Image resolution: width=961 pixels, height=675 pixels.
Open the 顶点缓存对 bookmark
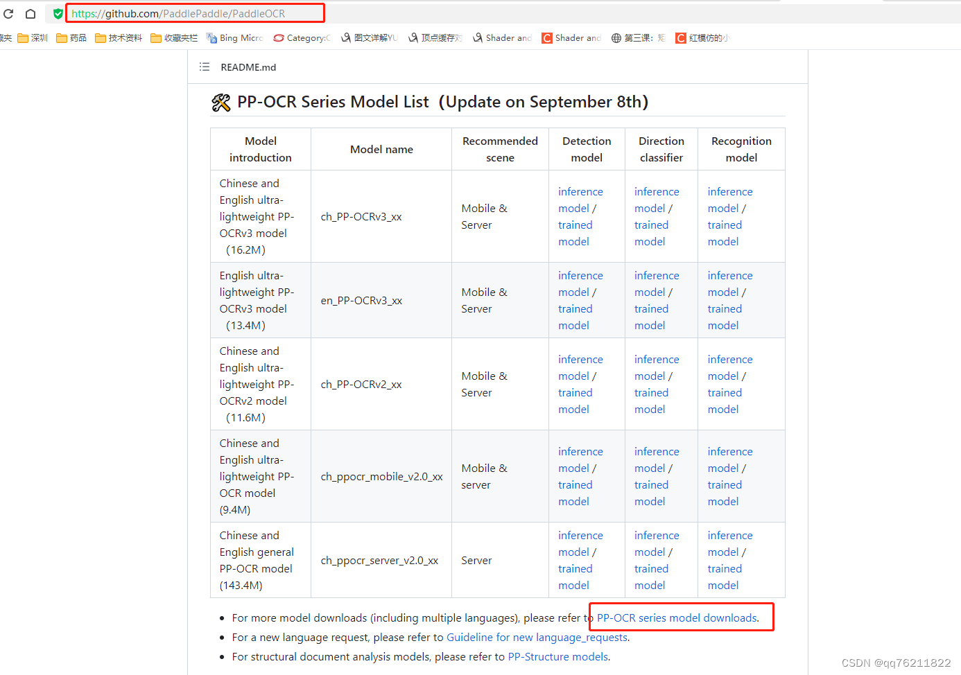tap(435, 38)
